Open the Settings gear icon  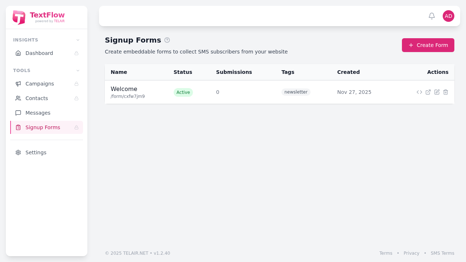(18, 152)
